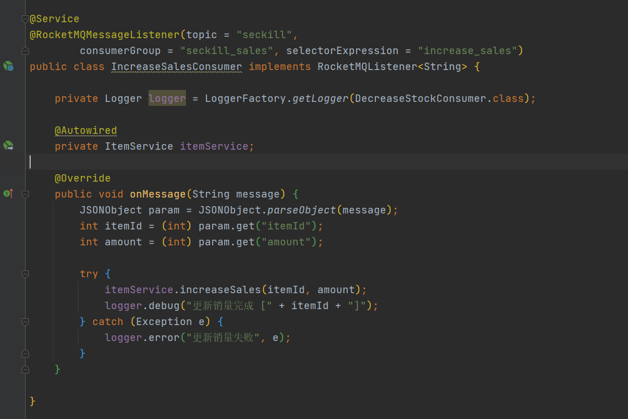Collapse the fold marker at the @Service line
Viewport: 628px width, 419px height.
click(x=25, y=19)
